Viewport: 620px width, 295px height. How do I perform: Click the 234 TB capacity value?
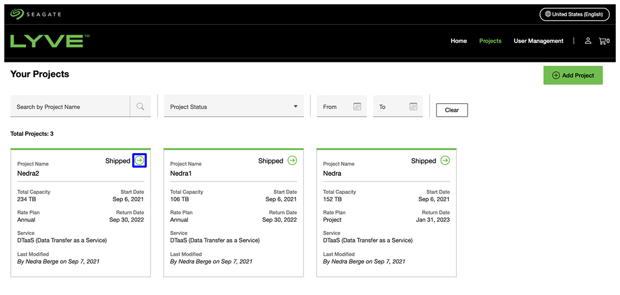(27, 199)
